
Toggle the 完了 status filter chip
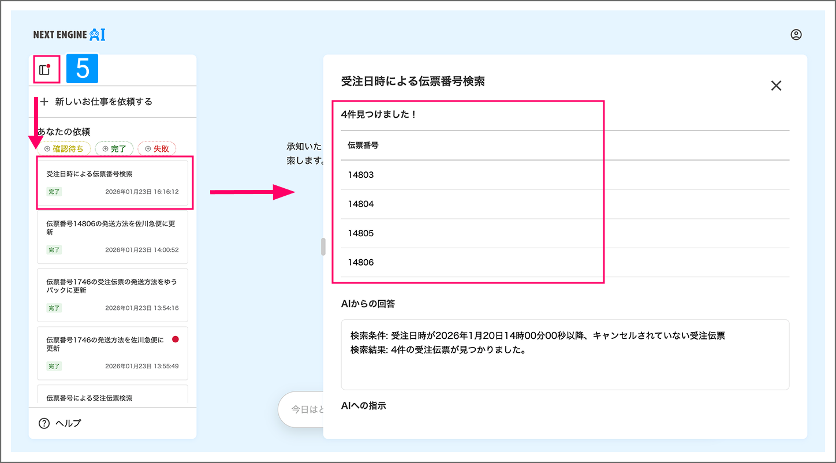(x=114, y=148)
